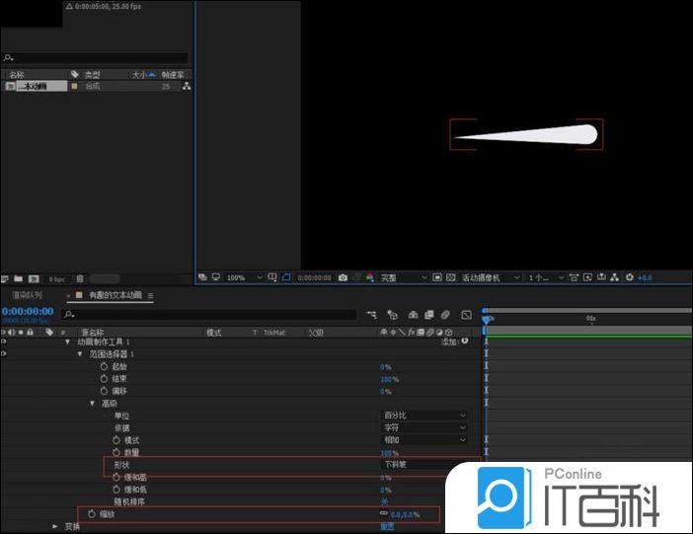693x534 pixels.
Task: Toggle stopwatch for 缩放 (Scale) property
Action: [x=93, y=514]
